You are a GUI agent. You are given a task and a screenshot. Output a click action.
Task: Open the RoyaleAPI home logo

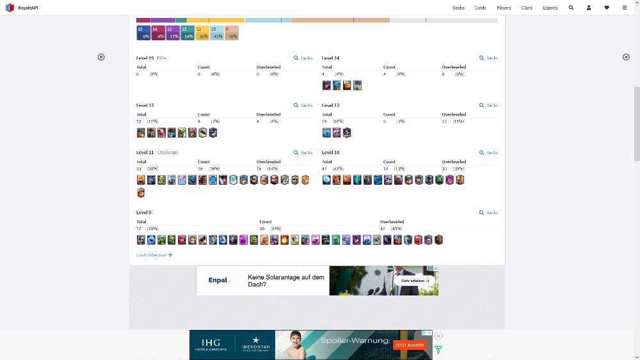pos(10,8)
